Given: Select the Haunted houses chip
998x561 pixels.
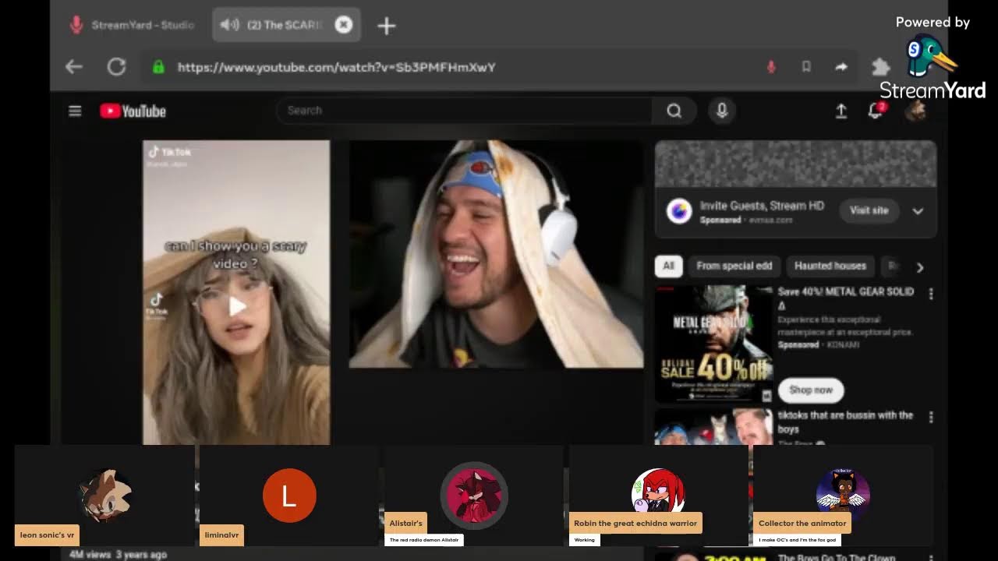Looking at the screenshot, I should [x=830, y=266].
